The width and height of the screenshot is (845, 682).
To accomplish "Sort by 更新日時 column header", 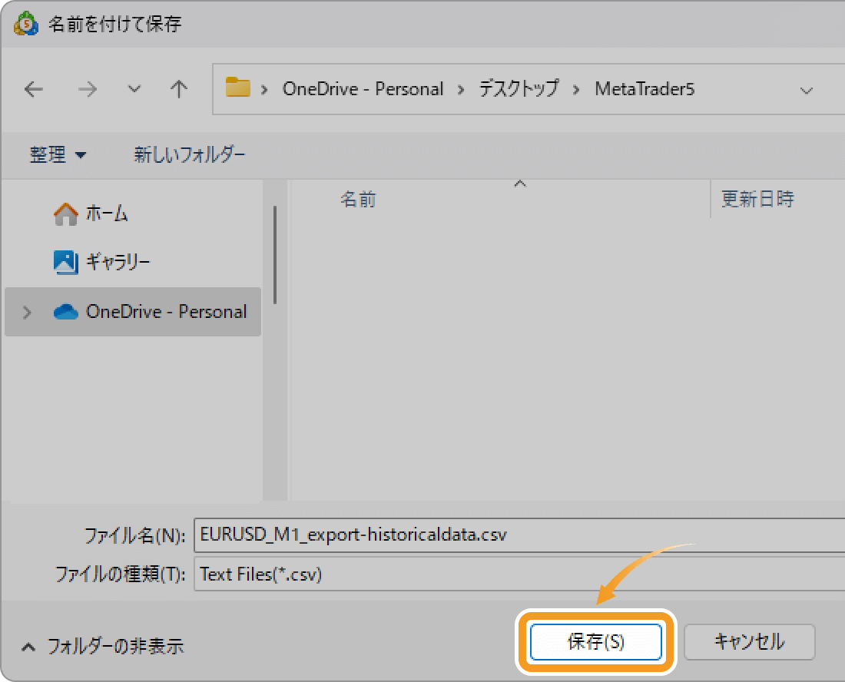I will 757,200.
